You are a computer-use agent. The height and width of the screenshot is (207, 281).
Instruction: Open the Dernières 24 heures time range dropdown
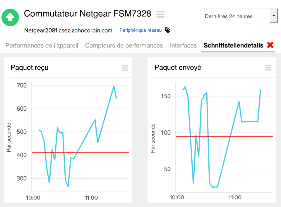tap(234, 16)
